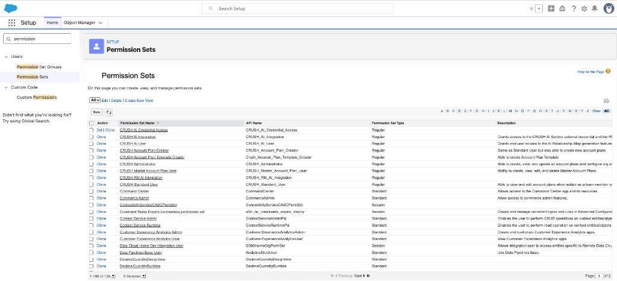Check the Context Service Admin row checkbox
This screenshot has height=281, width=617.
92,218
